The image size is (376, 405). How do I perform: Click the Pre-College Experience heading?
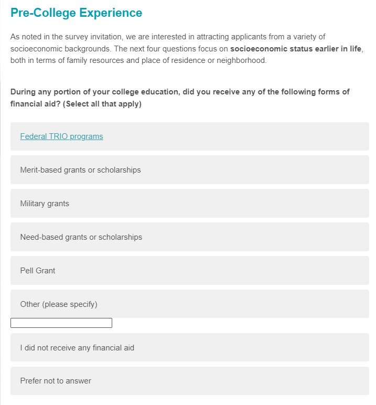click(x=76, y=13)
